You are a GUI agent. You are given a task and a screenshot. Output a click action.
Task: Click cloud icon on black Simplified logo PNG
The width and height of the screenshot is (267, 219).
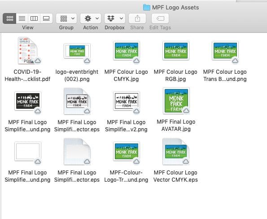38,111
